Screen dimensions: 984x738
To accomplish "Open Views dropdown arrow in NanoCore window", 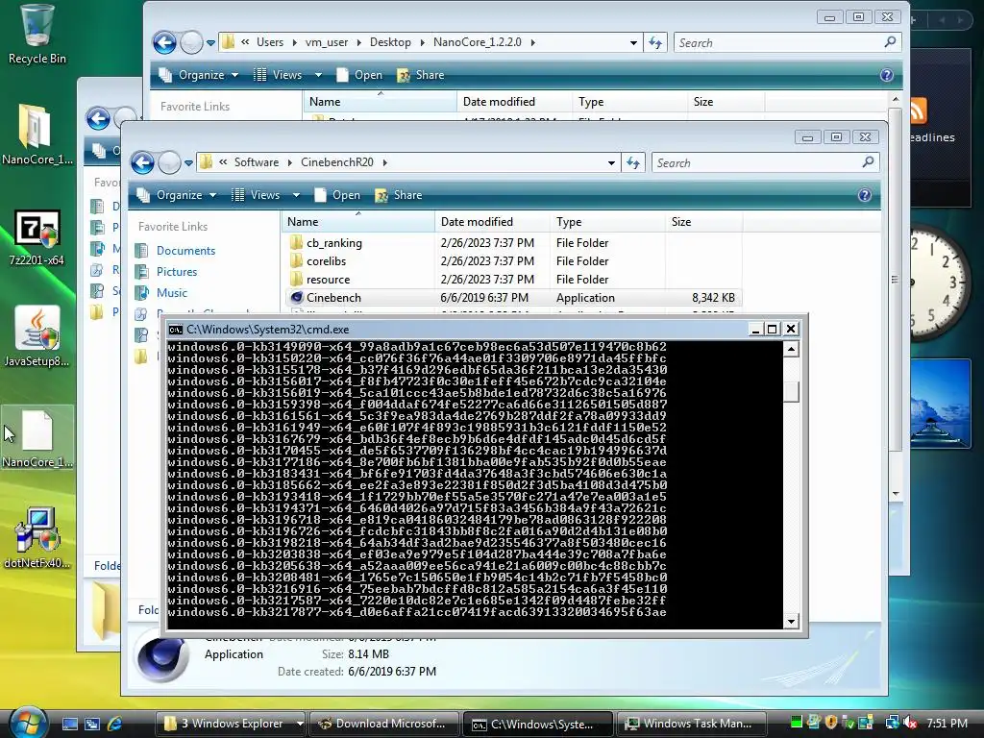I will click(318, 75).
